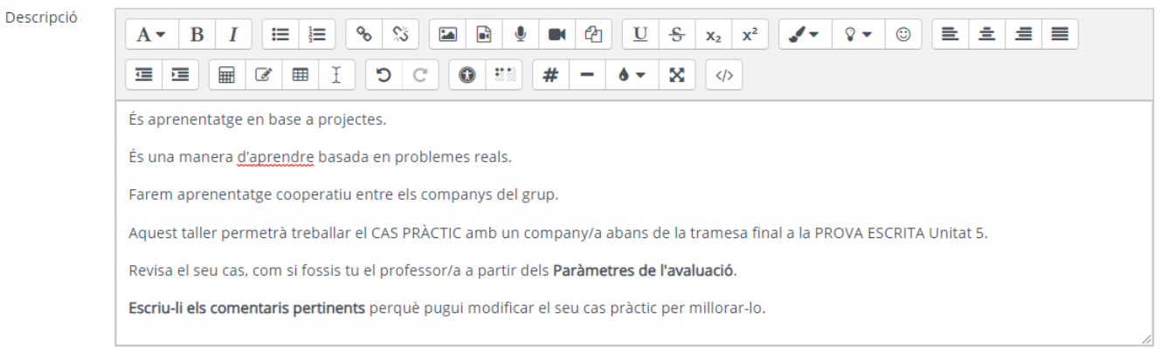Click the bold text "Escriu-li els comentaris pertinents"
This screenshot has width=1161, height=354.
pyautogui.click(x=246, y=307)
